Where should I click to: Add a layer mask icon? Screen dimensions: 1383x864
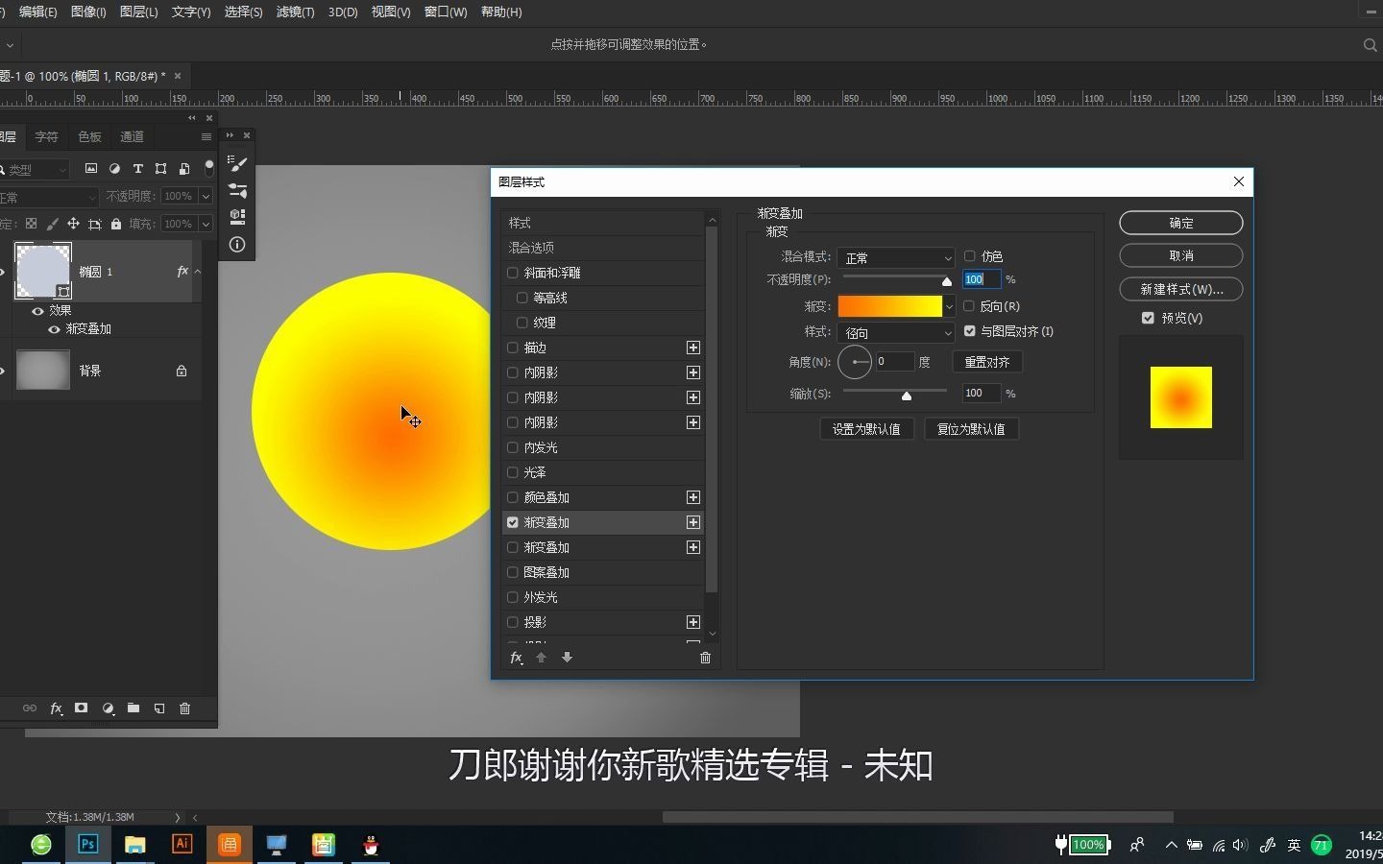pos(82,708)
